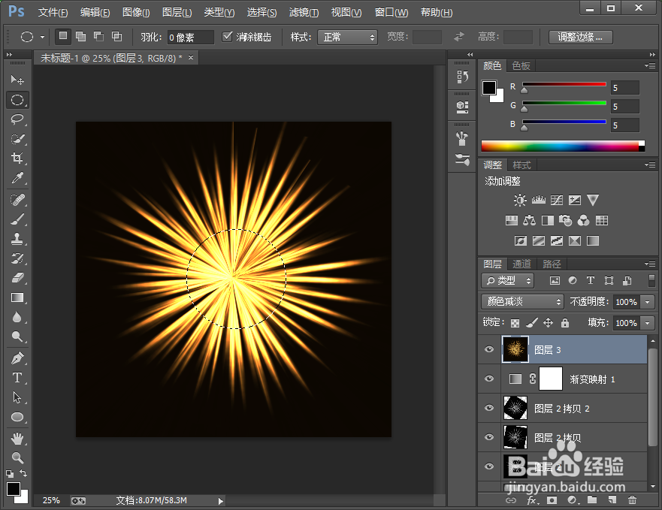Hide 渐变映射 1 layer visibility
The height and width of the screenshot is (510, 662).
click(x=489, y=379)
